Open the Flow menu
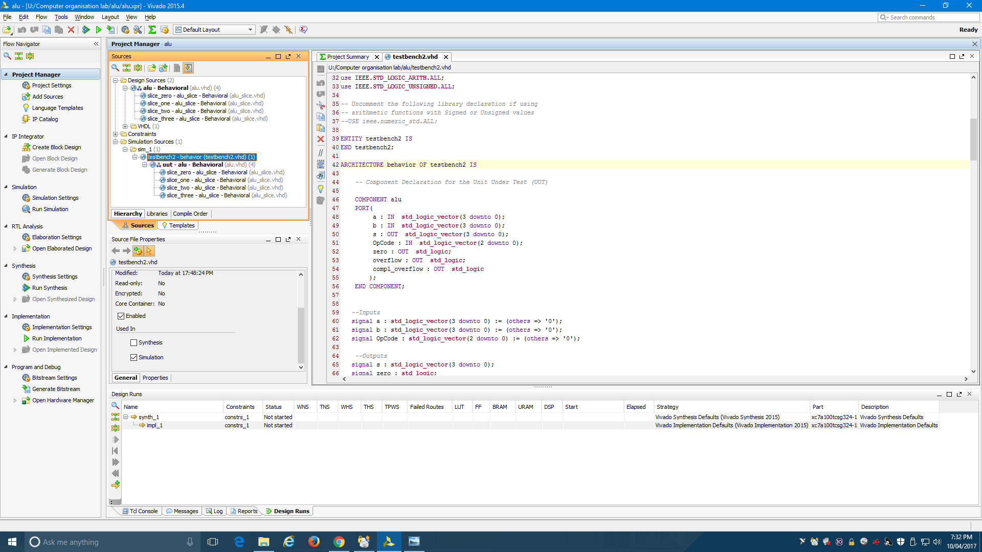982x552 pixels. [41, 17]
